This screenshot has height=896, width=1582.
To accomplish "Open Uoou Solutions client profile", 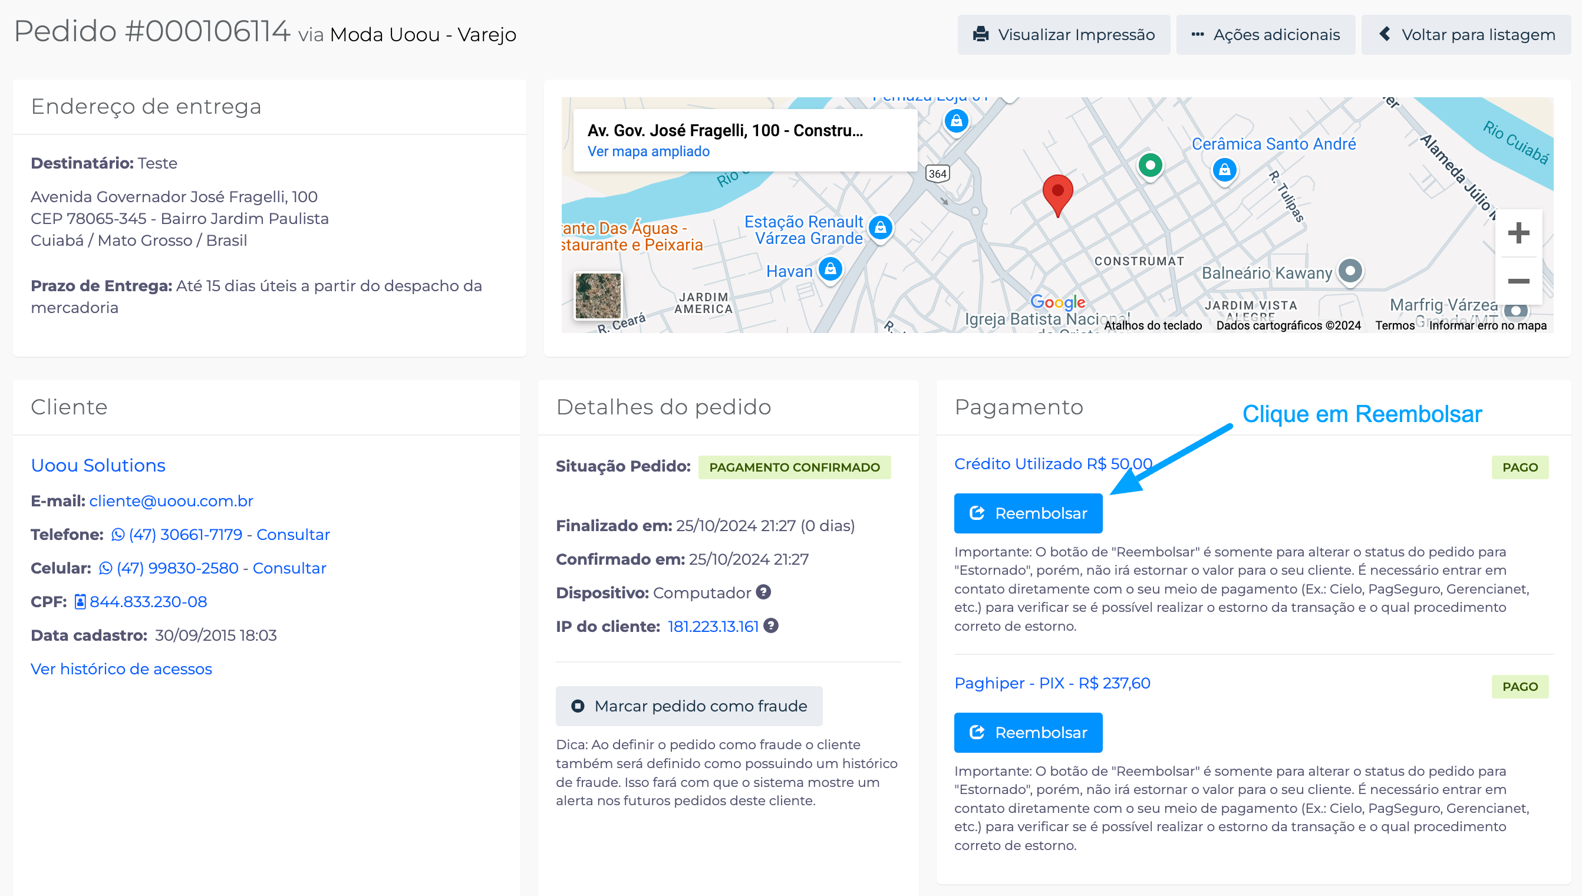I will (98, 465).
